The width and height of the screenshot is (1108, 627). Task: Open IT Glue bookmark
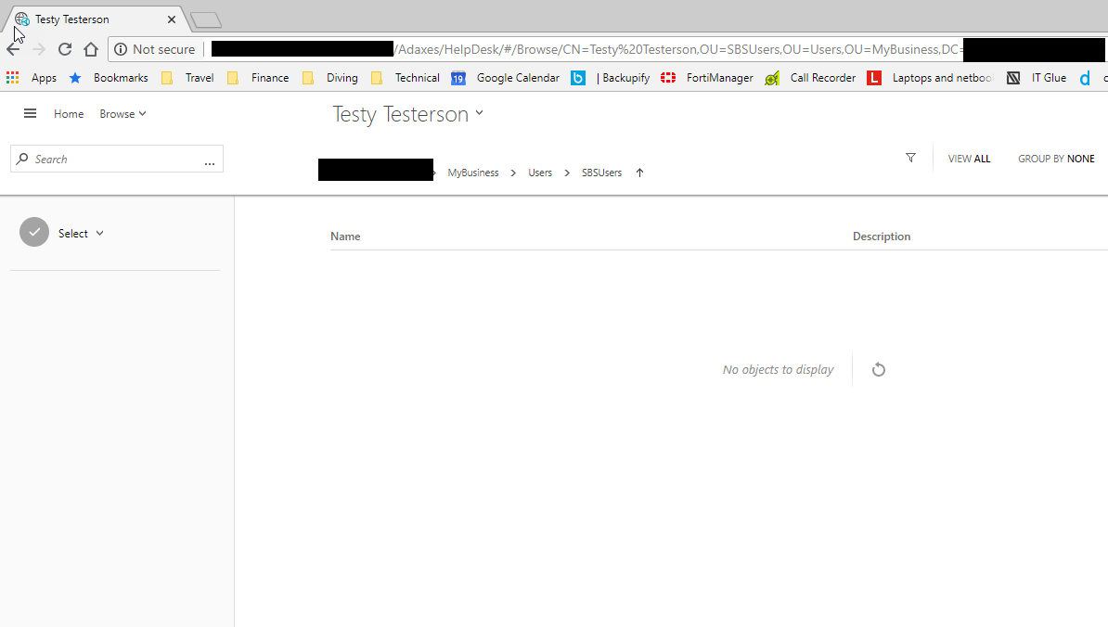pyautogui.click(x=1037, y=78)
